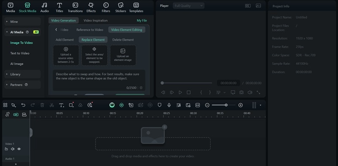338x166 pixels.
Task: Click the player layout grid icon
Action: coord(248,6)
